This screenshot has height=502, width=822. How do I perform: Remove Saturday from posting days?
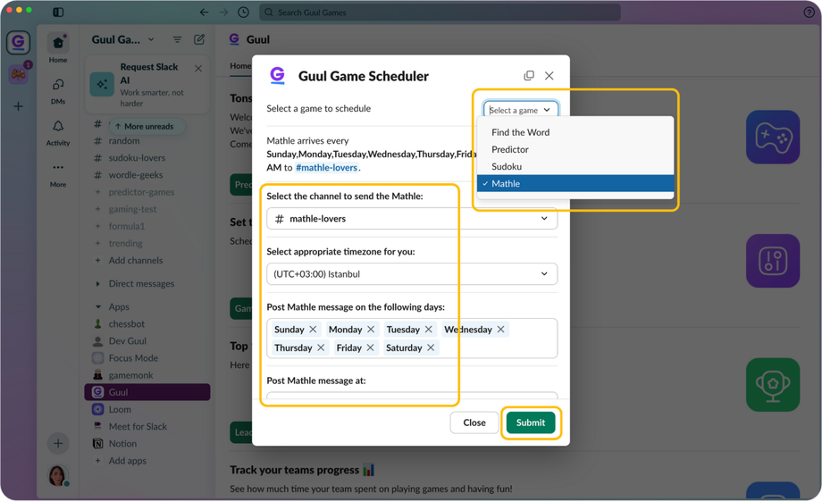[431, 347]
